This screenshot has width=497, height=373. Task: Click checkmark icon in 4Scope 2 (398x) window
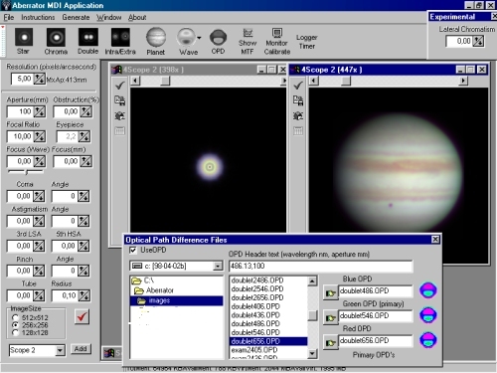tap(119, 86)
